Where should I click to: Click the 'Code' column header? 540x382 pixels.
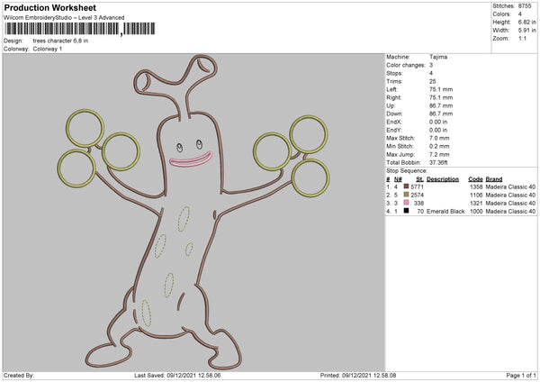475,179
